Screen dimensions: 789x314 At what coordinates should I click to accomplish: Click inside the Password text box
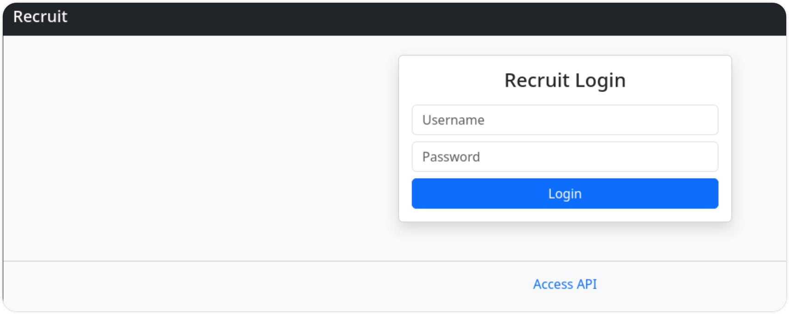[565, 157]
